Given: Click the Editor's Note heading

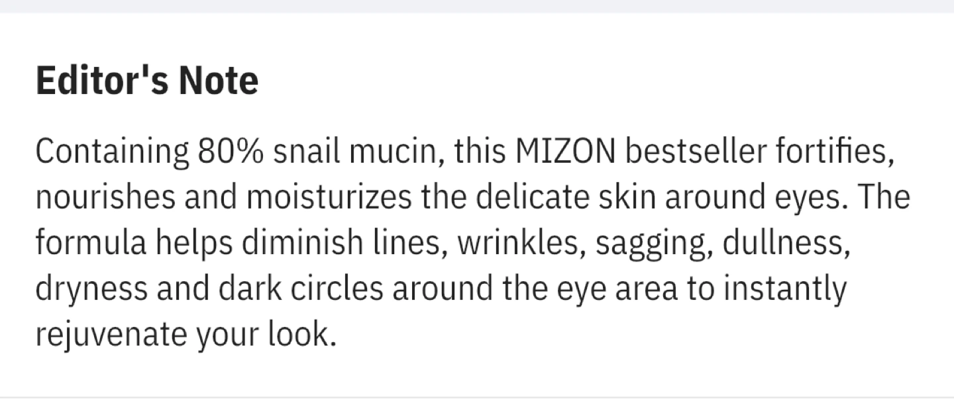Looking at the screenshot, I should click(147, 81).
